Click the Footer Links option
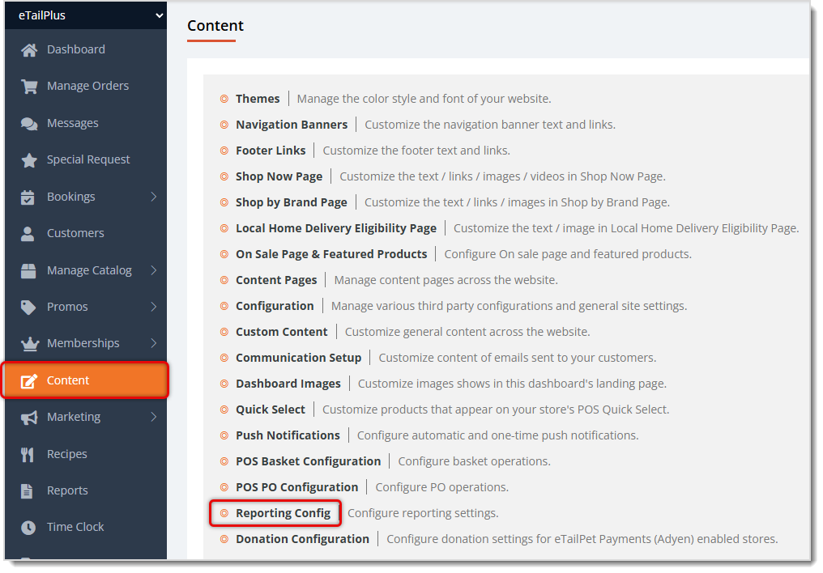 tap(271, 151)
